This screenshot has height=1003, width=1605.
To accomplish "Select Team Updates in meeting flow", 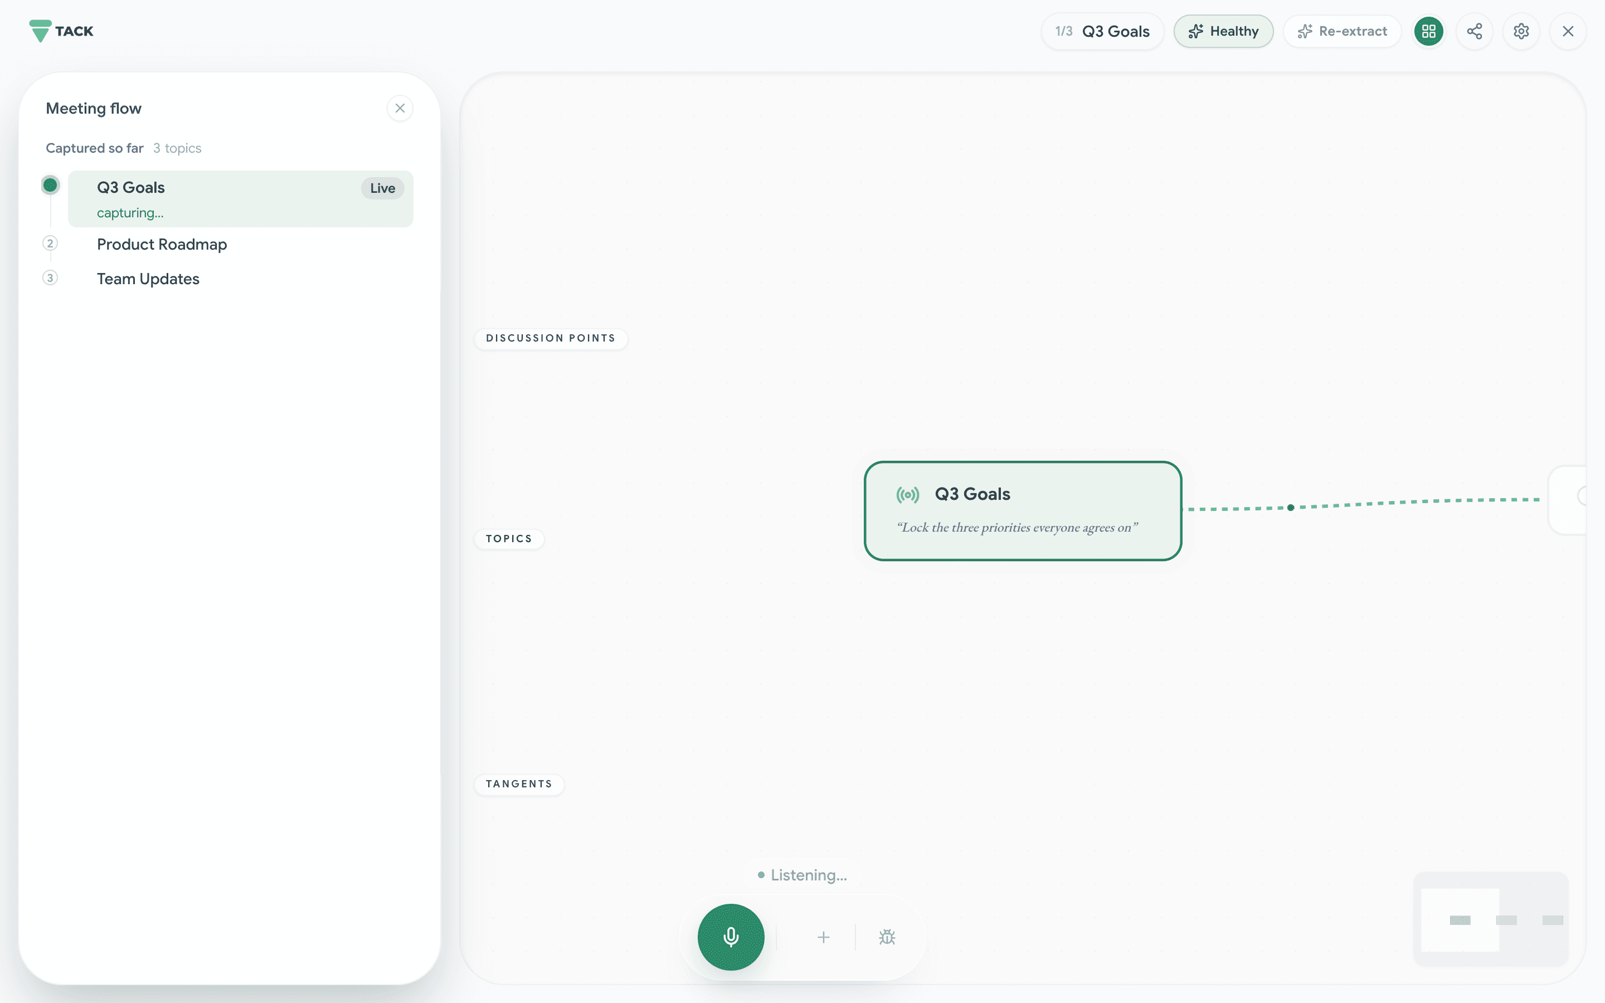I will pos(148,279).
